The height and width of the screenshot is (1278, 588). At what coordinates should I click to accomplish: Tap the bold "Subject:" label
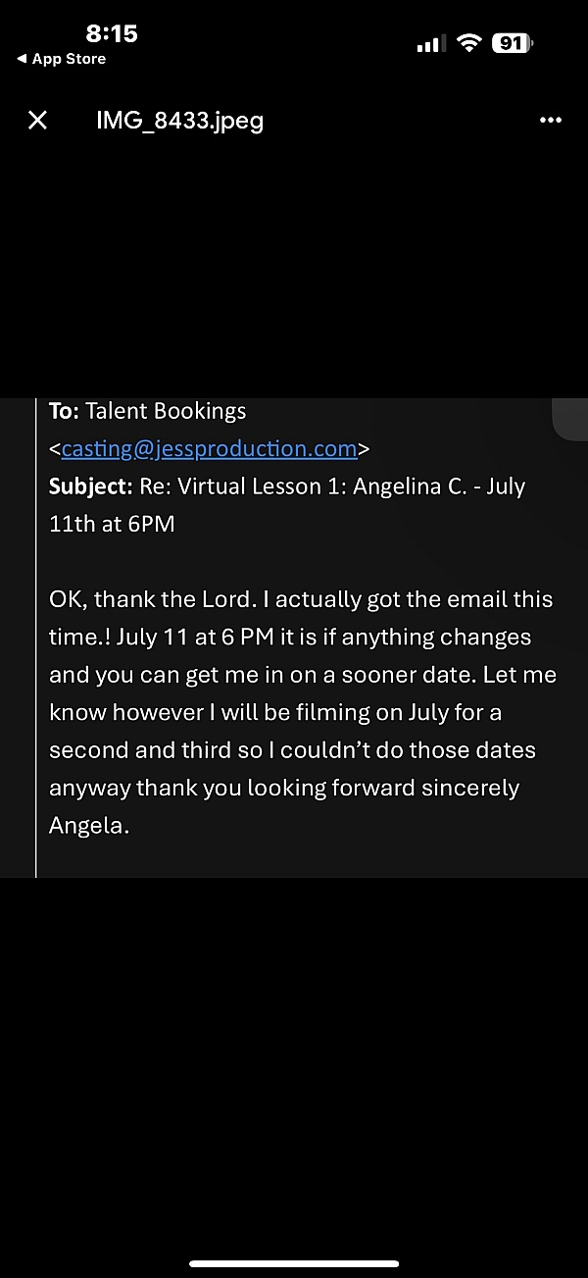point(88,486)
